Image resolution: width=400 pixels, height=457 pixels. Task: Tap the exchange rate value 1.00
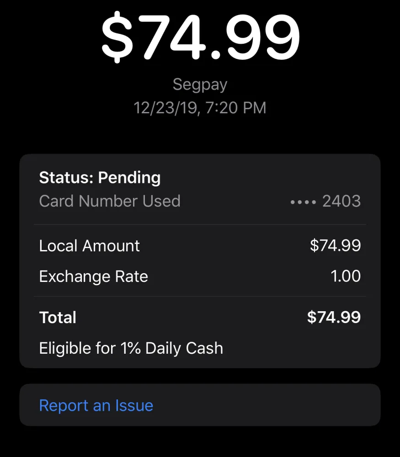(x=346, y=276)
